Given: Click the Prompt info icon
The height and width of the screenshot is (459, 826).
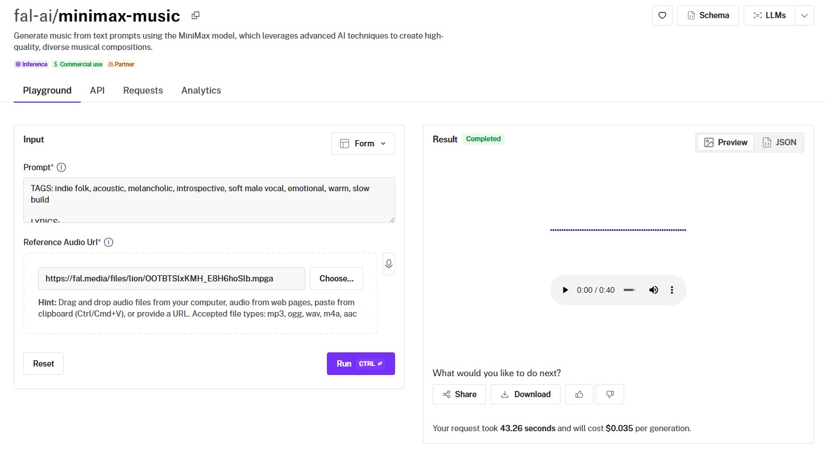Looking at the screenshot, I should click(x=61, y=167).
